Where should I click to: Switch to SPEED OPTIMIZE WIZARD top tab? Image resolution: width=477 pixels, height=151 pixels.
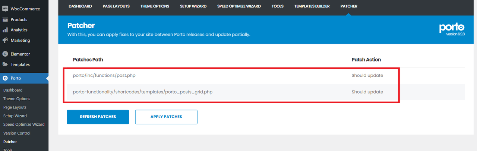[x=239, y=6]
